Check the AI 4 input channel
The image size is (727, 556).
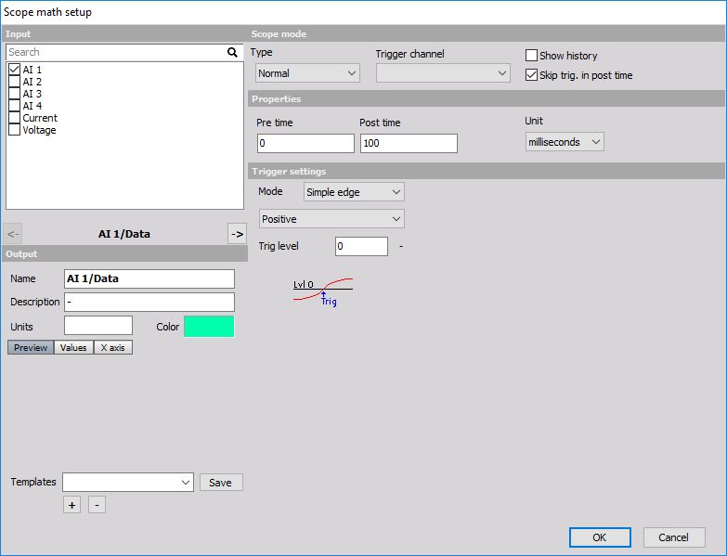14,106
